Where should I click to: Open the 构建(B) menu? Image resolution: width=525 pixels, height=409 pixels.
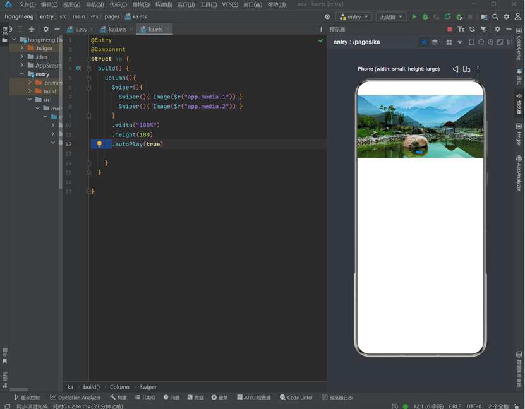[164, 4]
